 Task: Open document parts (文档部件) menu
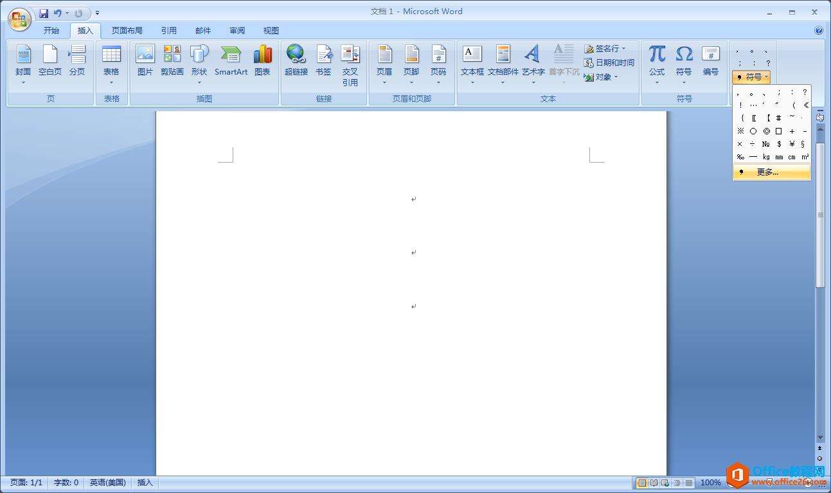pos(503,65)
